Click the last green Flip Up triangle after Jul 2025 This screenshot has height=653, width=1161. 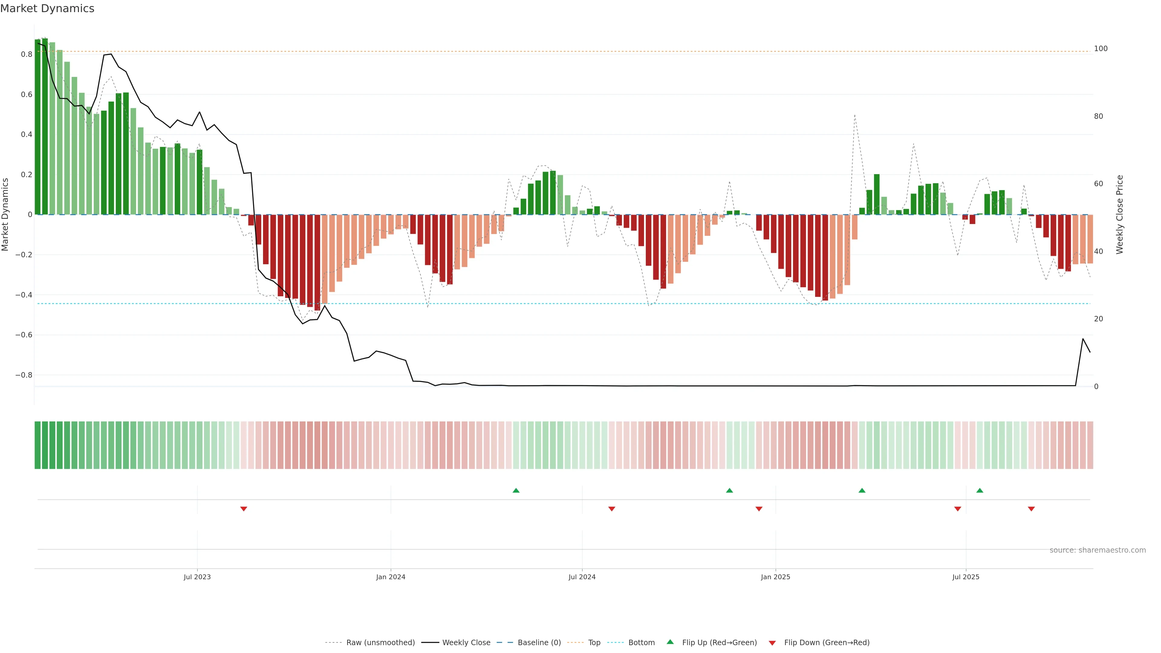980,490
